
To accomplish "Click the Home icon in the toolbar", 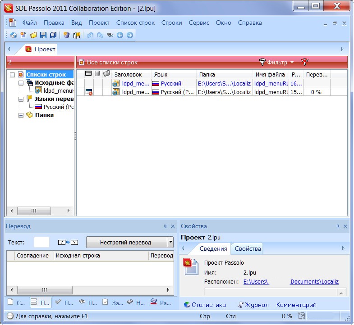I will [x=14, y=35].
